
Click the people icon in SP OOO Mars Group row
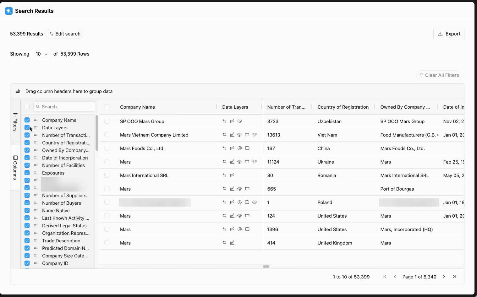[x=240, y=121]
